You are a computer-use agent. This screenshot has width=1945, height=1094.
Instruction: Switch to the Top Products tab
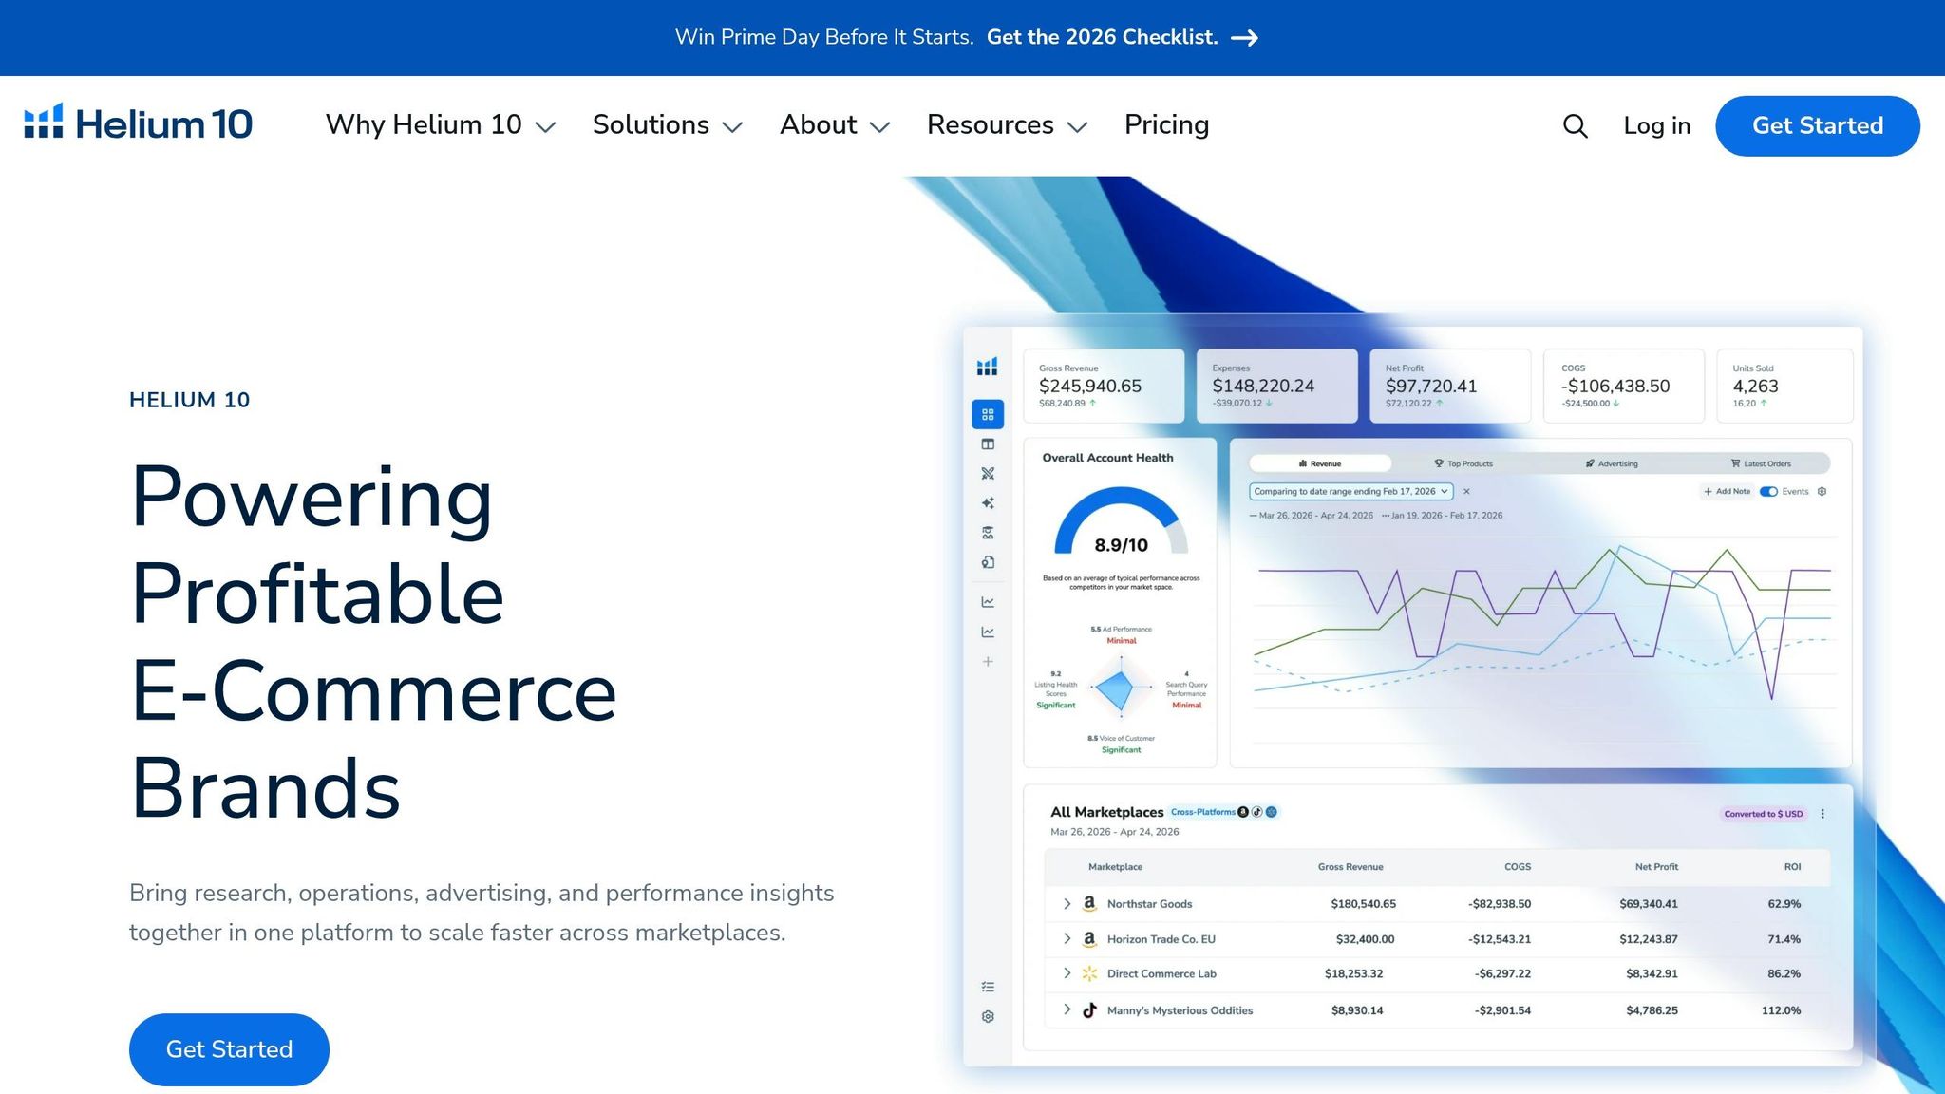(x=1463, y=463)
